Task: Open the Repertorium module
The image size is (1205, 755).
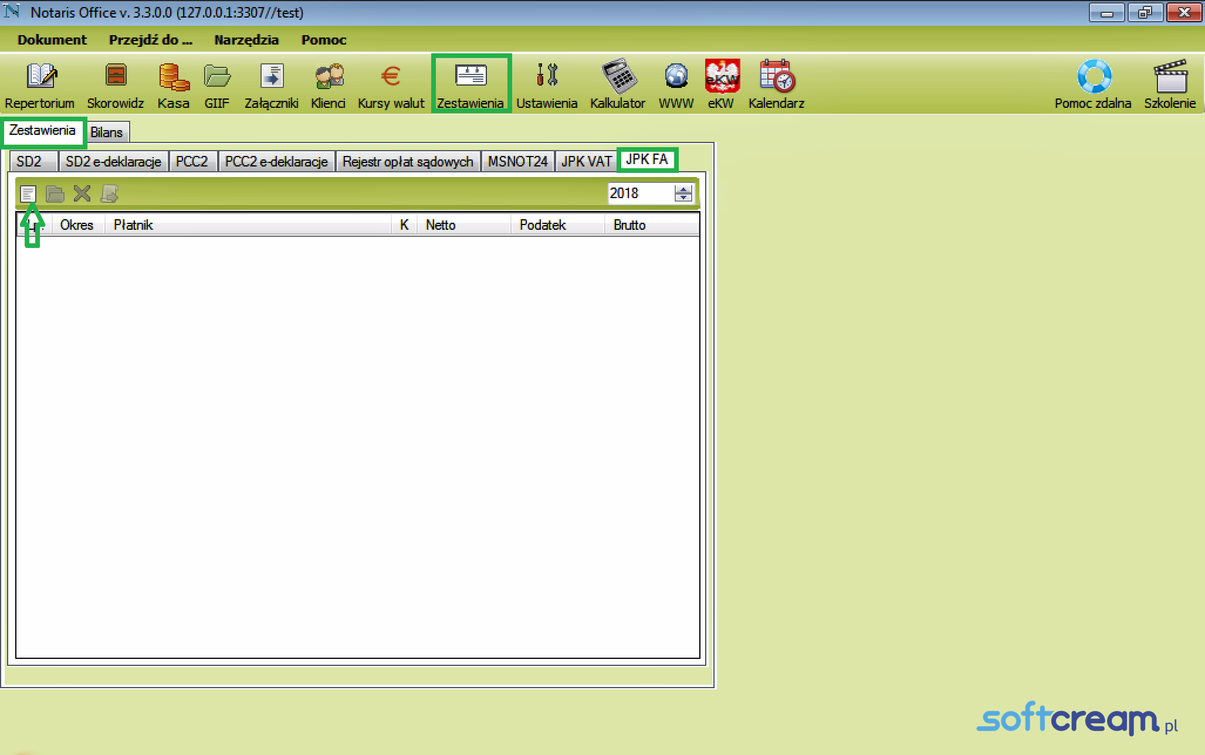Action: [40, 84]
